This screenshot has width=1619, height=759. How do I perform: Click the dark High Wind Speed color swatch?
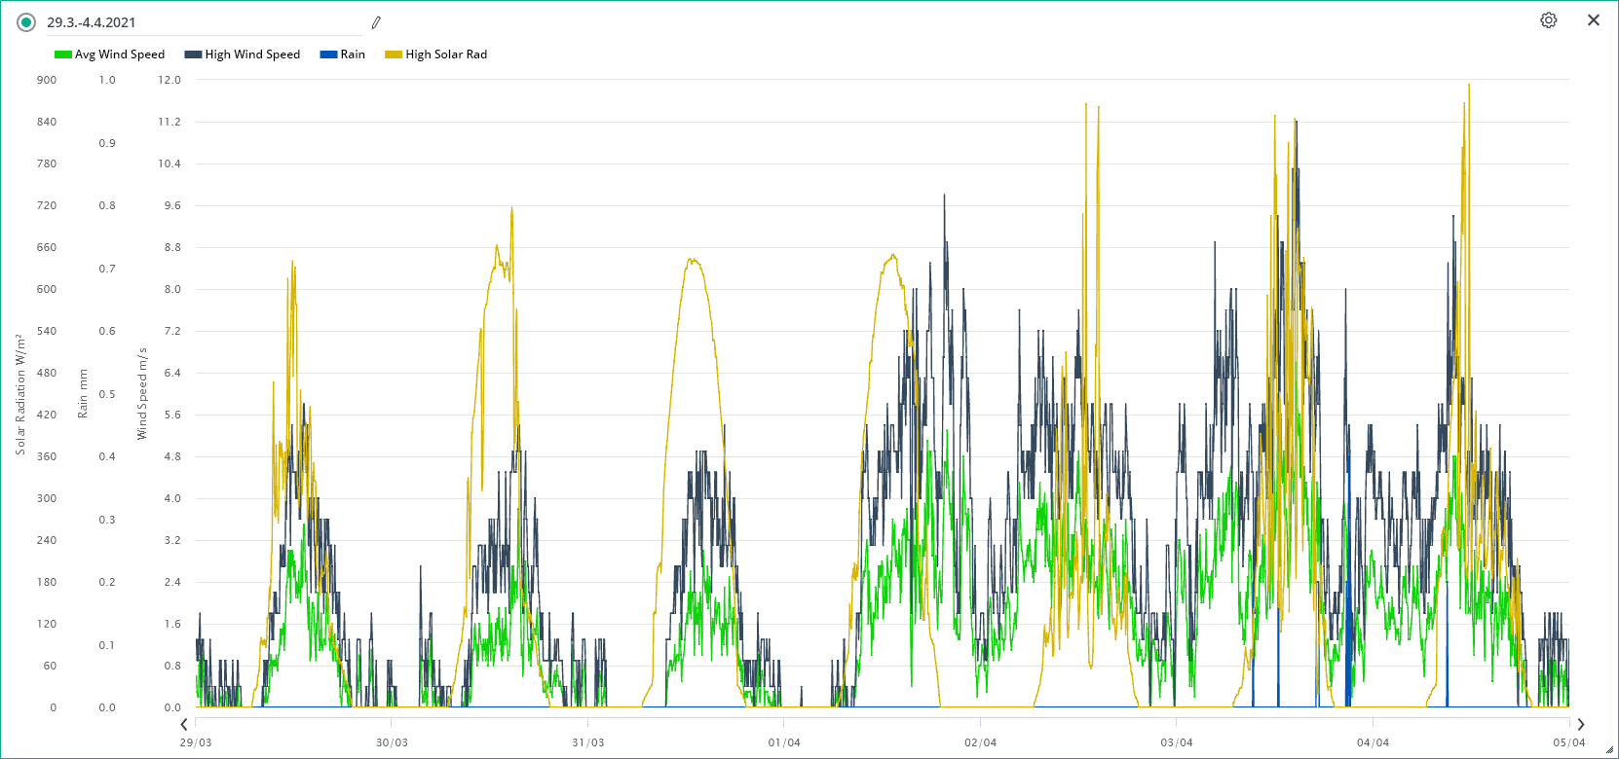coord(193,54)
